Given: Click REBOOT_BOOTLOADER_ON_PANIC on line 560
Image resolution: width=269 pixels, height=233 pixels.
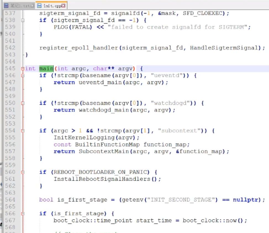Looking at the screenshot, I should pos(100,172).
